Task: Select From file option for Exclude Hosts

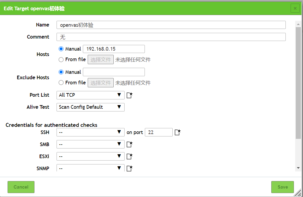Action: [61, 83]
